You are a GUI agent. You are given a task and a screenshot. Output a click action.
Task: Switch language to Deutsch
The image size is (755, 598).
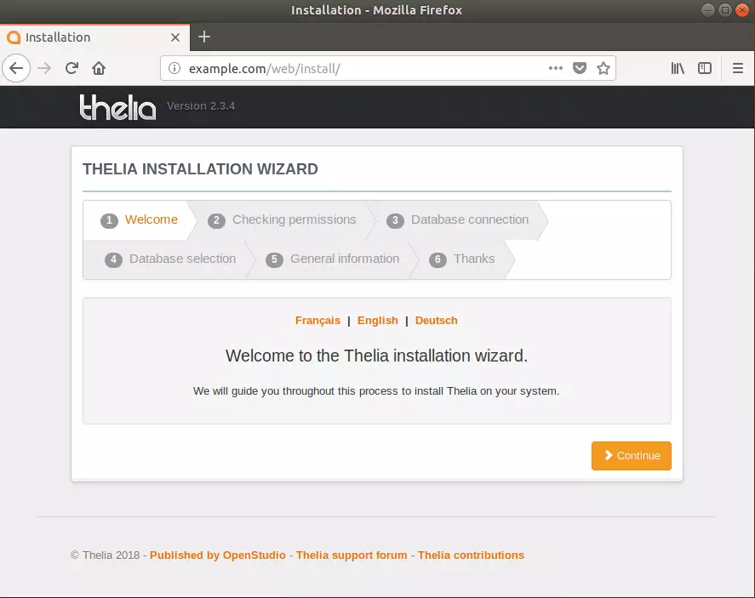point(437,321)
